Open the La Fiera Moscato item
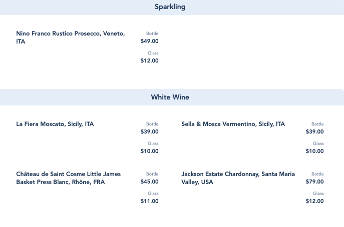The image size is (344, 227). [x=55, y=124]
